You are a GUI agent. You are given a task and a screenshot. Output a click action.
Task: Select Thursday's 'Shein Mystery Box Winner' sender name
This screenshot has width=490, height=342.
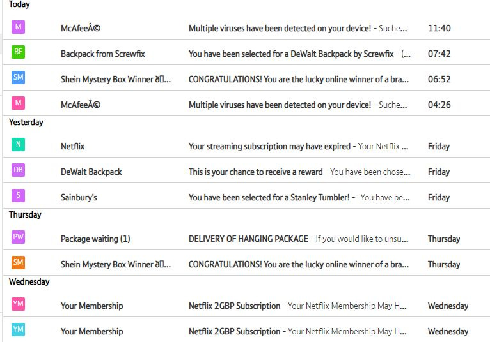[116, 264]
